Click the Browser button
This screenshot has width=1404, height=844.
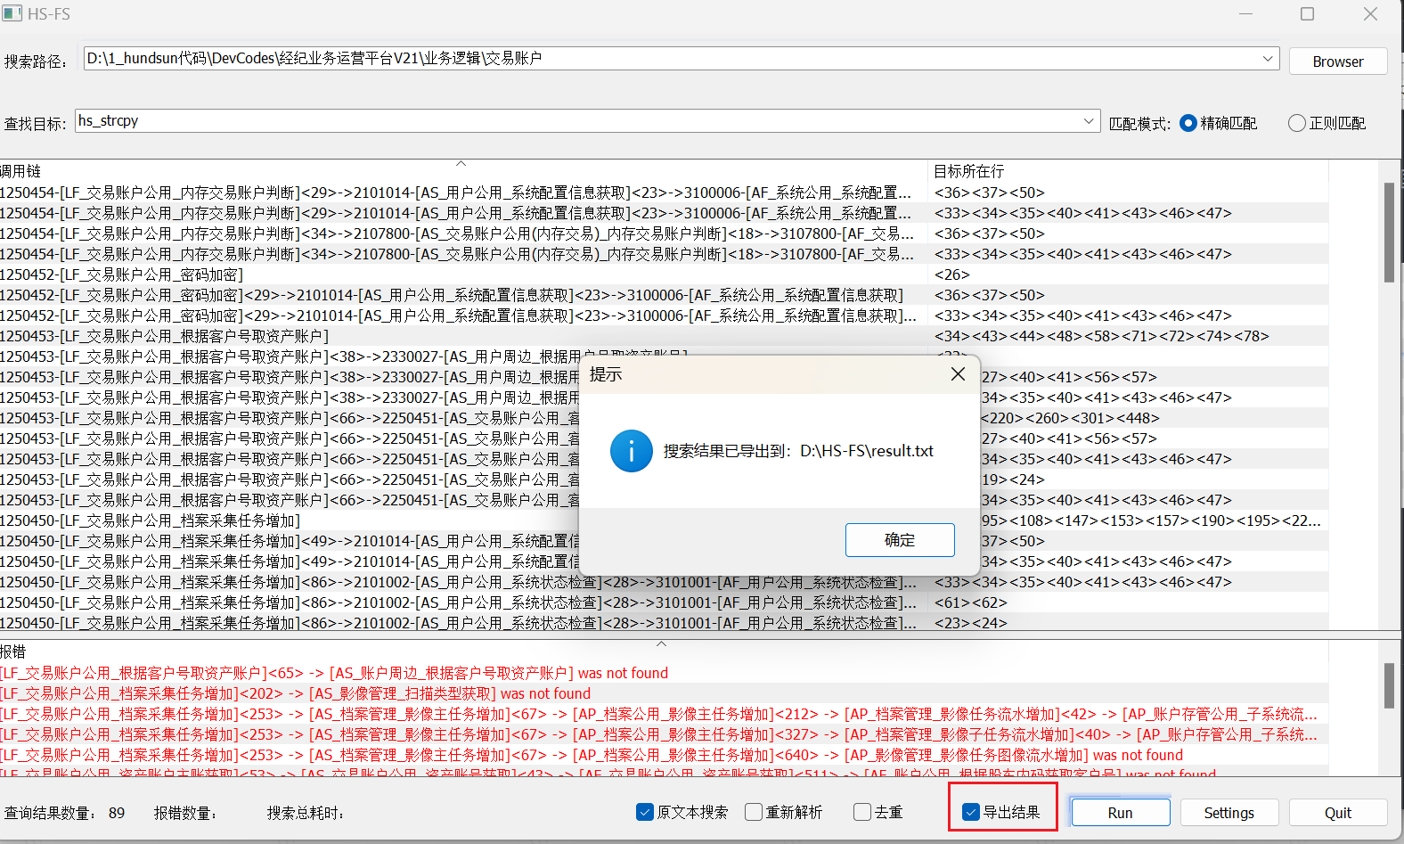coord(1337,61)
